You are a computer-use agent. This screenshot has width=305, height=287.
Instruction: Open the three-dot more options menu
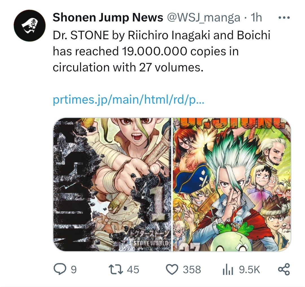pyautogui.click(x=284, y=18)
